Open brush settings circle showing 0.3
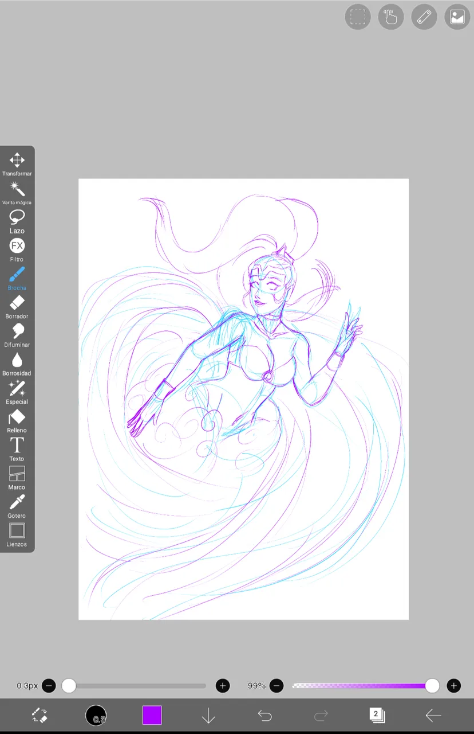The height and width of the screenshot is (734, 474). (96, 716)
